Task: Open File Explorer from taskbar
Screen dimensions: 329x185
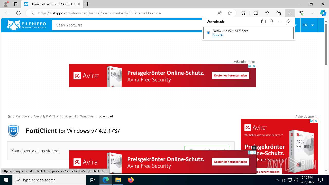Action: 118,180
